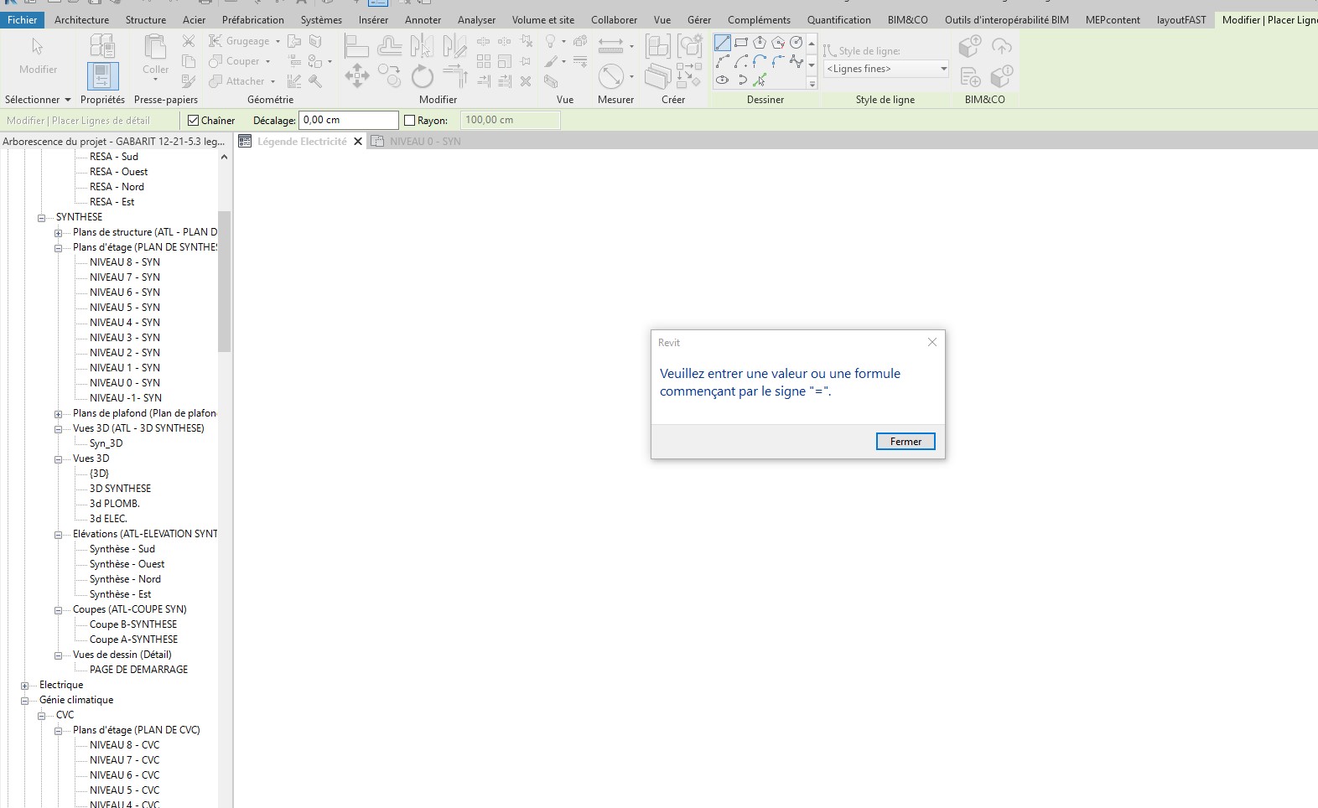Click the Décalage input field
The width and height of the screenshot is (1318, 808).
pos(348,121)
